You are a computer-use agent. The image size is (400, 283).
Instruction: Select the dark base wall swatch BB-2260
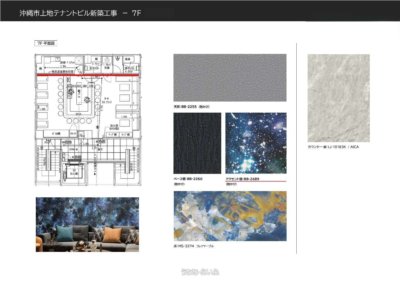coord(197,143)
